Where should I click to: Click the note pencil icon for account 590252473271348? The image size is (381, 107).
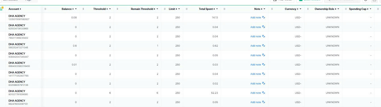coord(264,46)
